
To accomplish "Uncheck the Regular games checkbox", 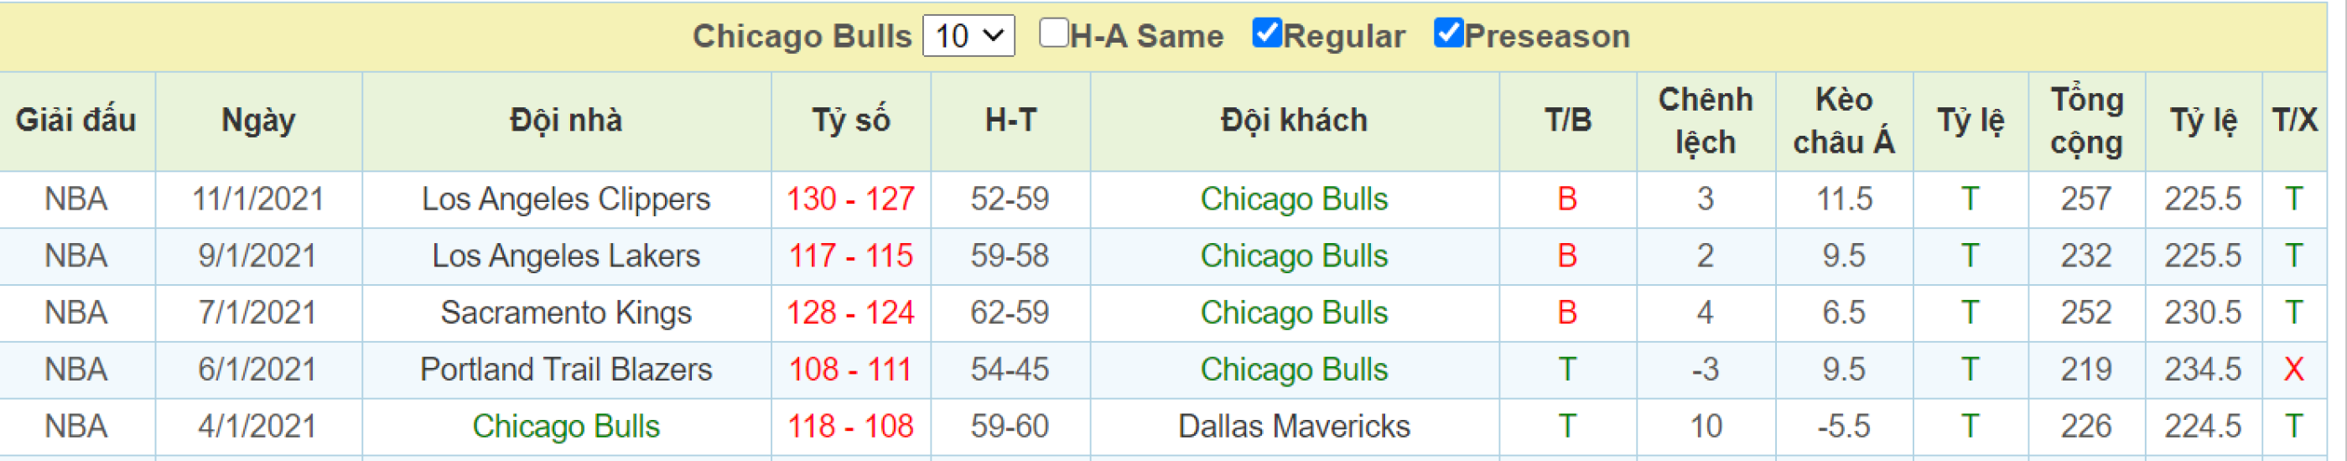I will tap(1266, 33).
